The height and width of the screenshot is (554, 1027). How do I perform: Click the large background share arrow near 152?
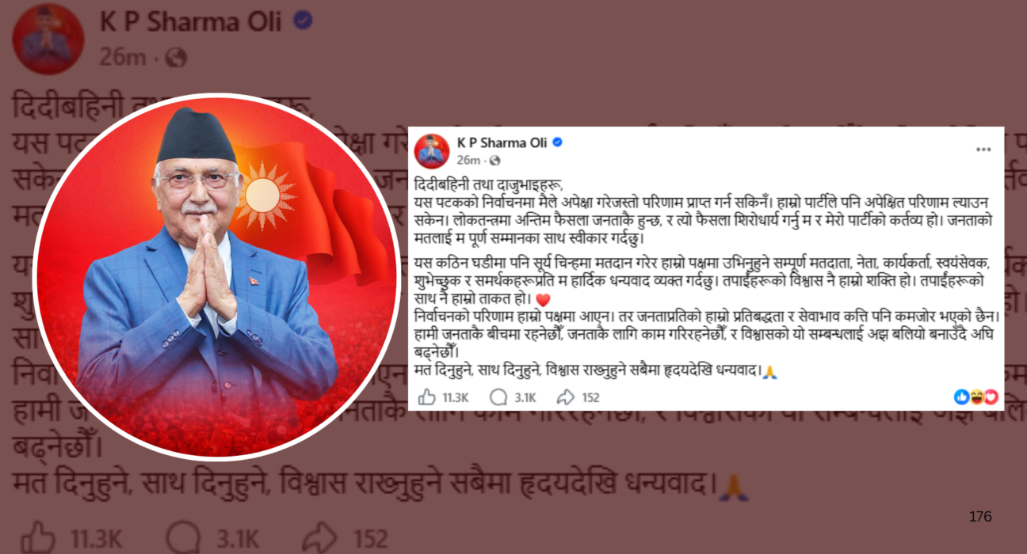(x=322, y=537)
